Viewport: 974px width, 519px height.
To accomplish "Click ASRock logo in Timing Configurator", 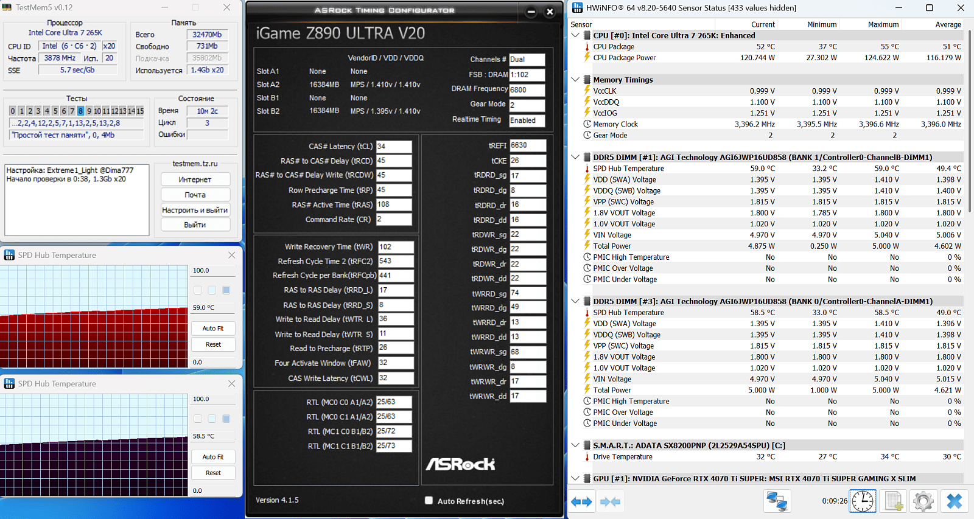I will click(460, 464).
